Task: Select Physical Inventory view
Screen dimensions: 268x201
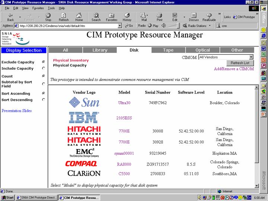Action: tap(71, 60)
